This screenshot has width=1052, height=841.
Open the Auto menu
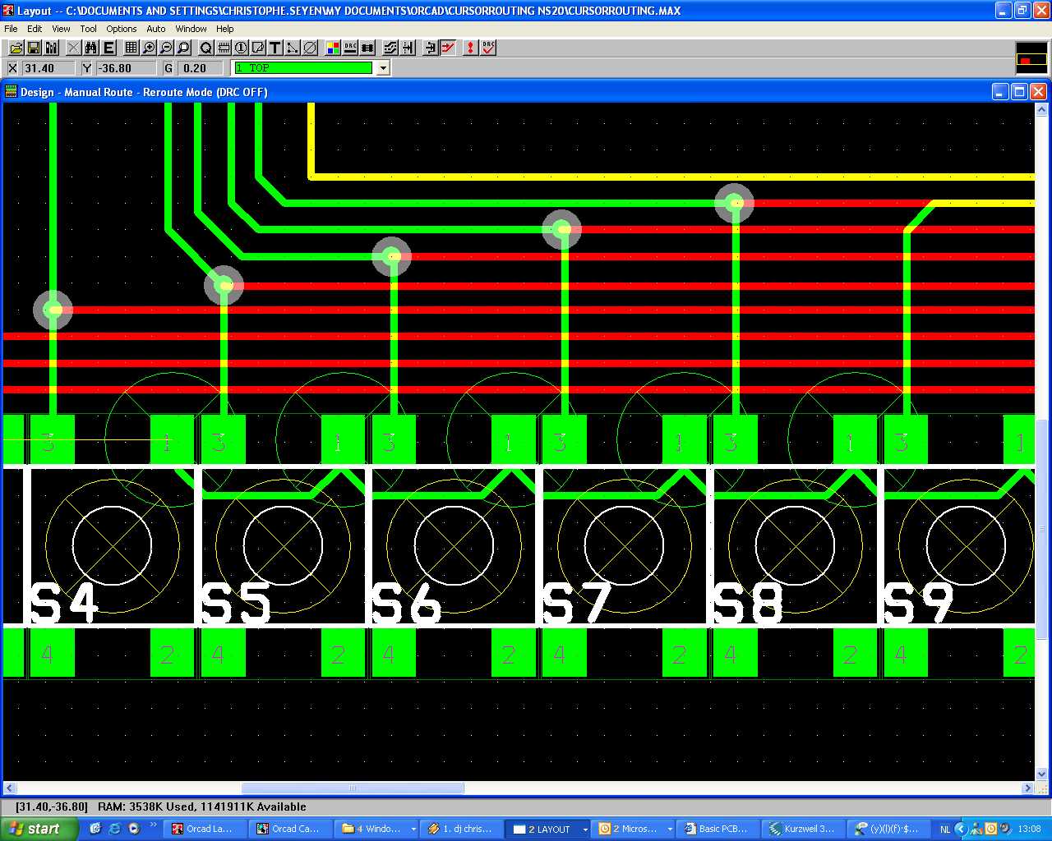(x=155, y=29)
